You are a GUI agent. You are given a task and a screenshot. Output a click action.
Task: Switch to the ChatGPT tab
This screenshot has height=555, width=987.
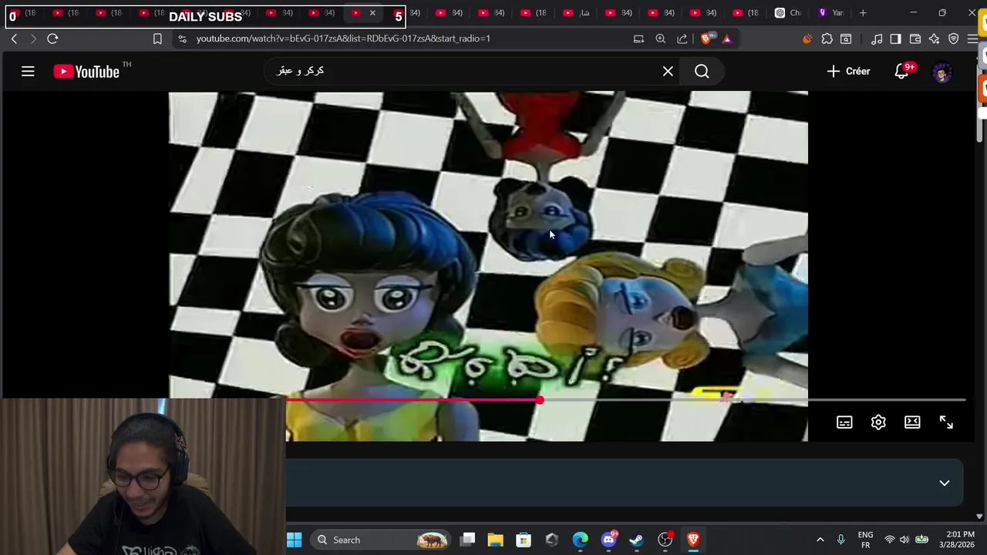coord(788,12)
